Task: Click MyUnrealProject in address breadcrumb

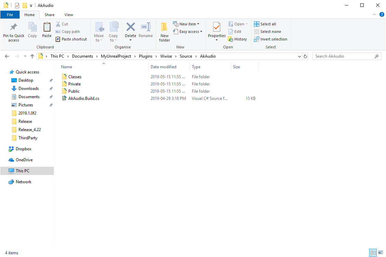Action: point(116,56)
